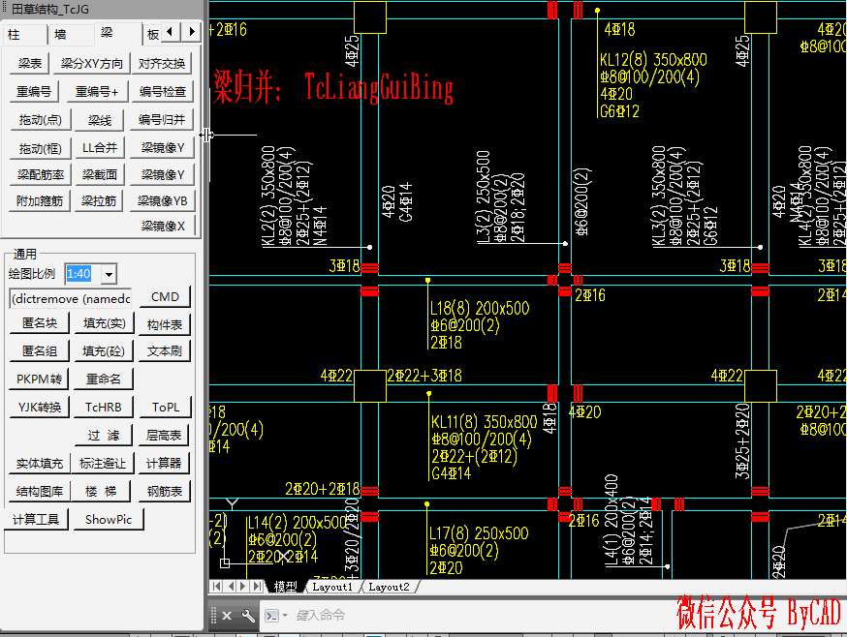Click the 计算工具 button
The width and height of the screenshot is (847, 637).
(x=36, y=520)
